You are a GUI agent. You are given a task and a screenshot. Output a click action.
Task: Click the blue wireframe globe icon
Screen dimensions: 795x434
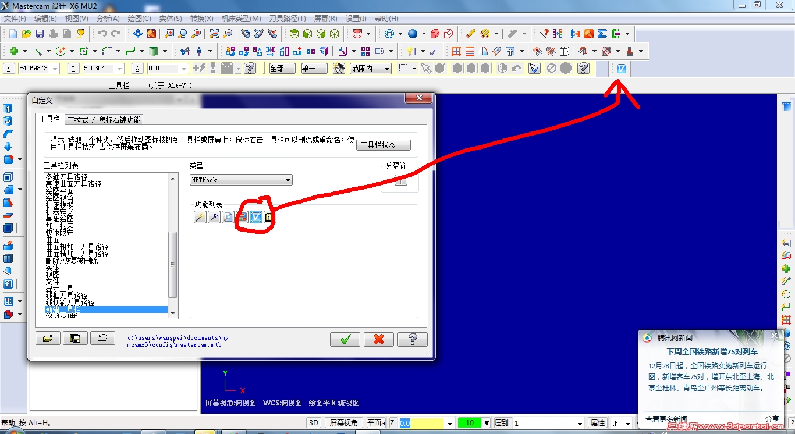tap(389, 34)
